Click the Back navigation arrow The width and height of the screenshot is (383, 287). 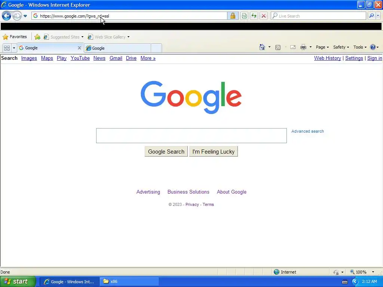pyautogui.click(x=6, y=16)
